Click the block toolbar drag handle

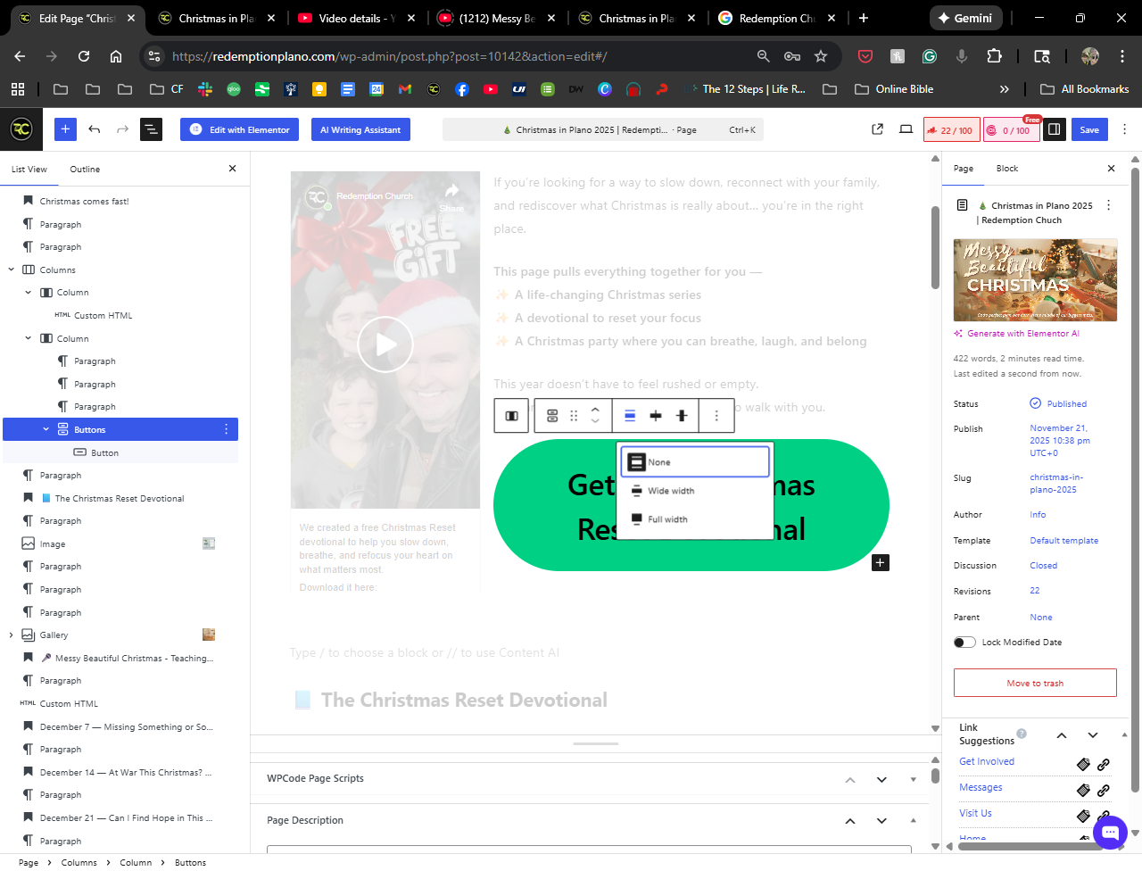(574, 416)
